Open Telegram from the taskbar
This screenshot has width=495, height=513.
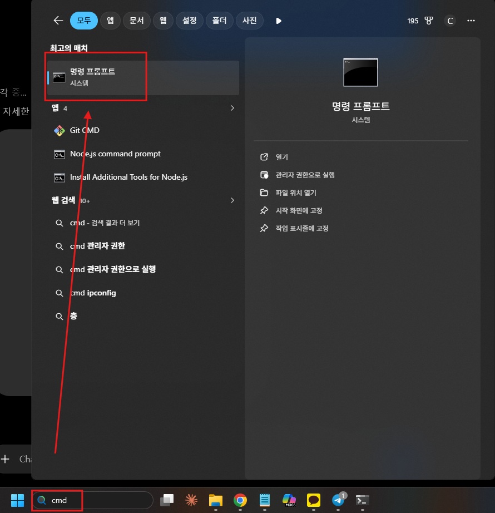click(338, 500)
